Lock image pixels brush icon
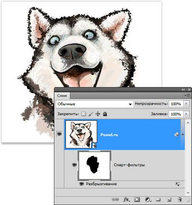Screen dimensions: 192x205 [91, 114]
